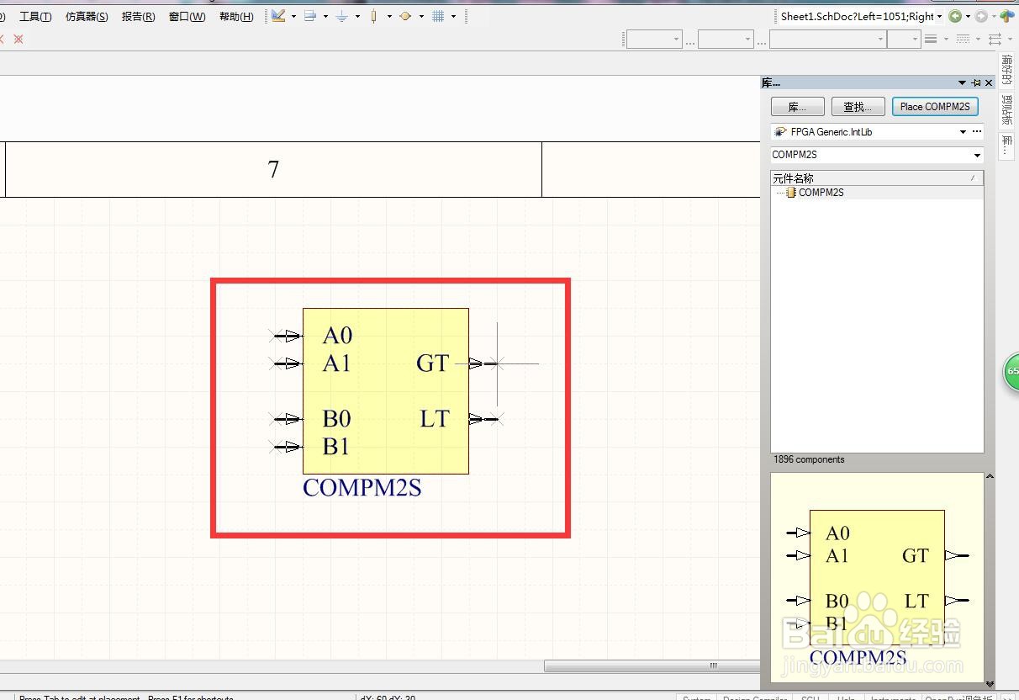Screen dimensions: 1019x700
Task: Expand power sources dropdown arrow
Action: tap(357, 16)
